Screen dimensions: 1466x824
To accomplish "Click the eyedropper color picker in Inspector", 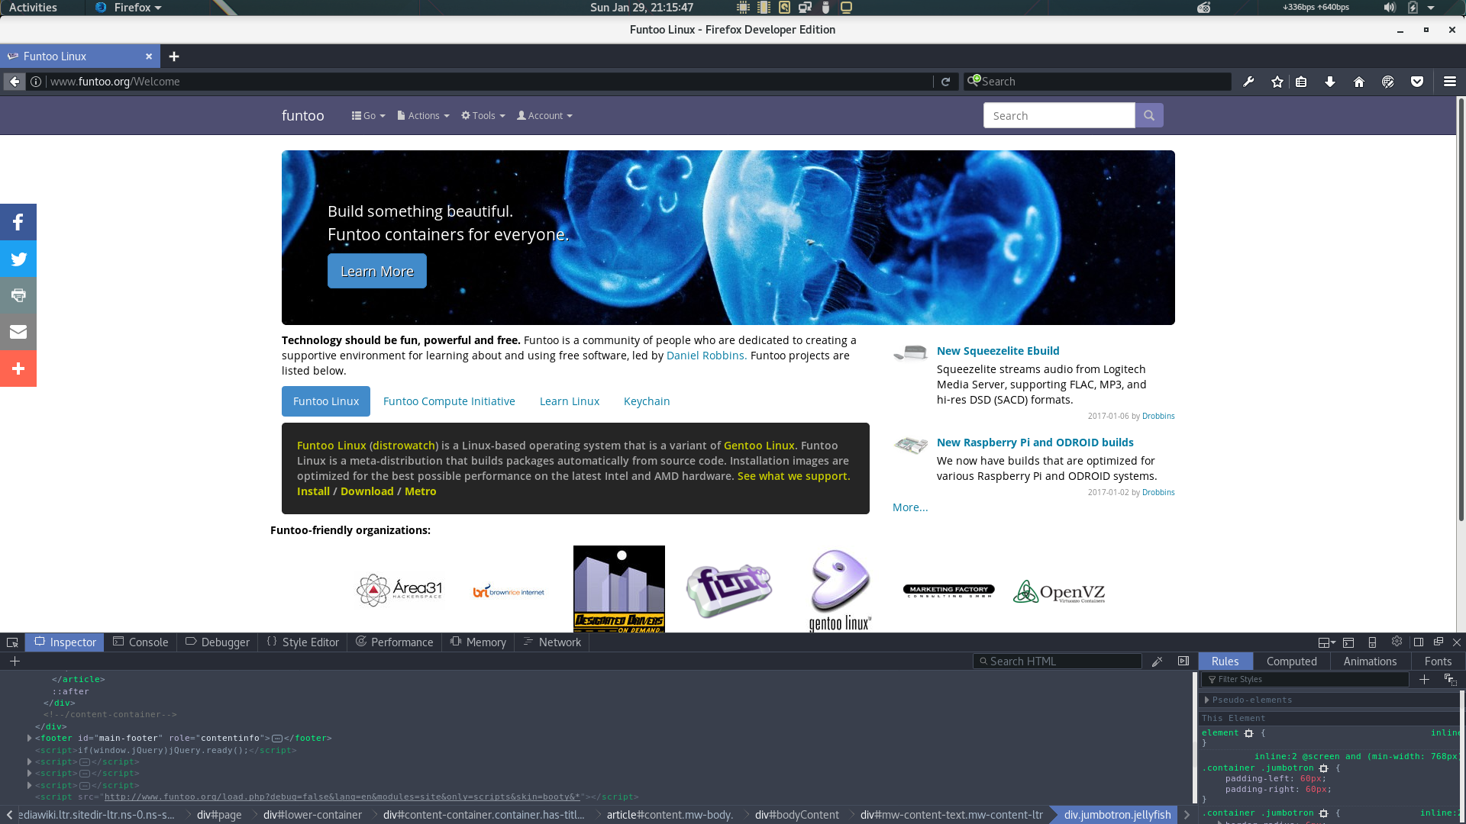I will [1158, 661].
